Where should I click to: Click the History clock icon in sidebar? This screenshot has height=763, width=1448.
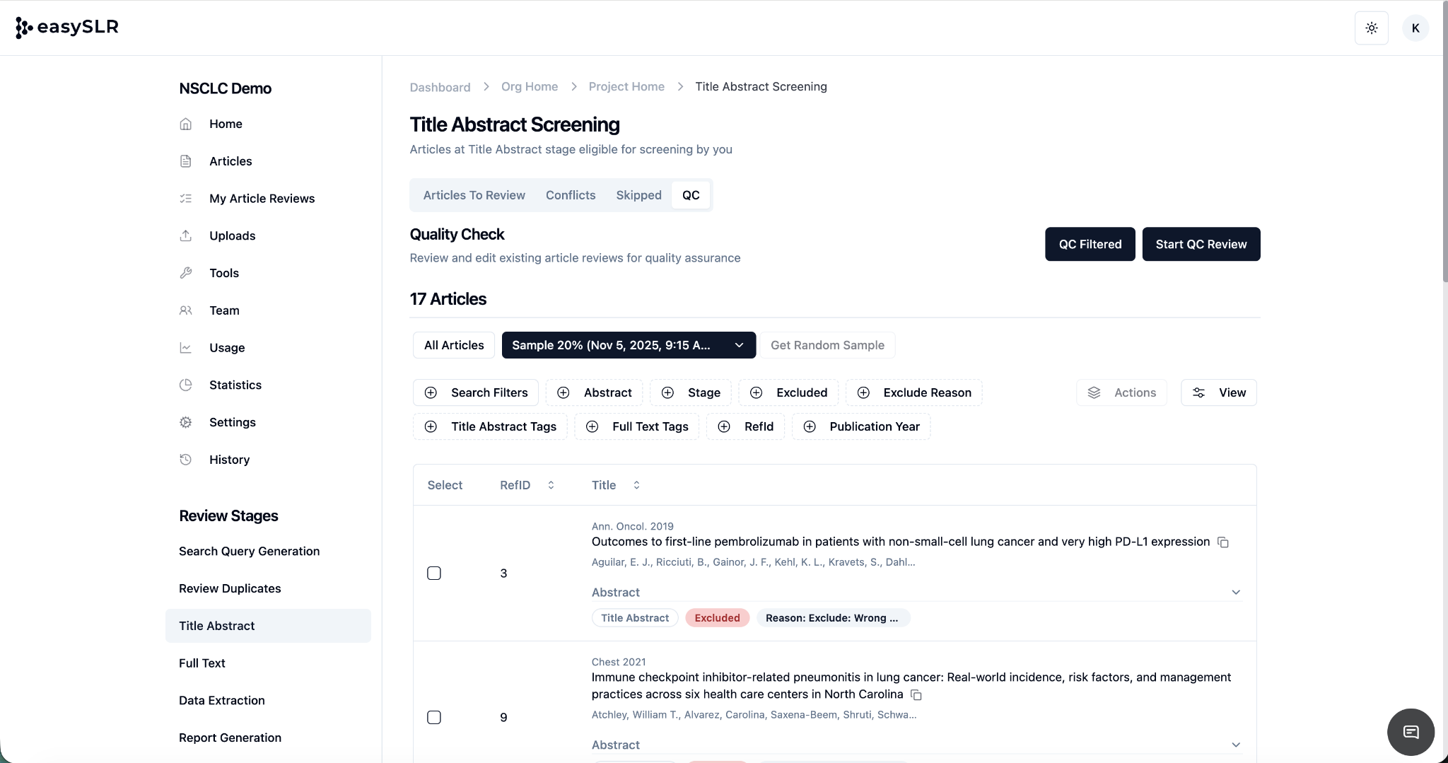click(x=185, y=460)
